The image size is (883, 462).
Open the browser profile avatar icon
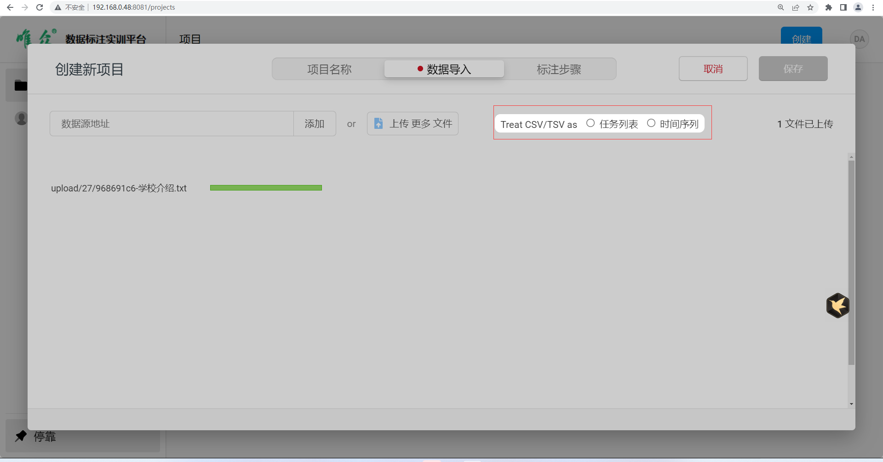(858, 7)
